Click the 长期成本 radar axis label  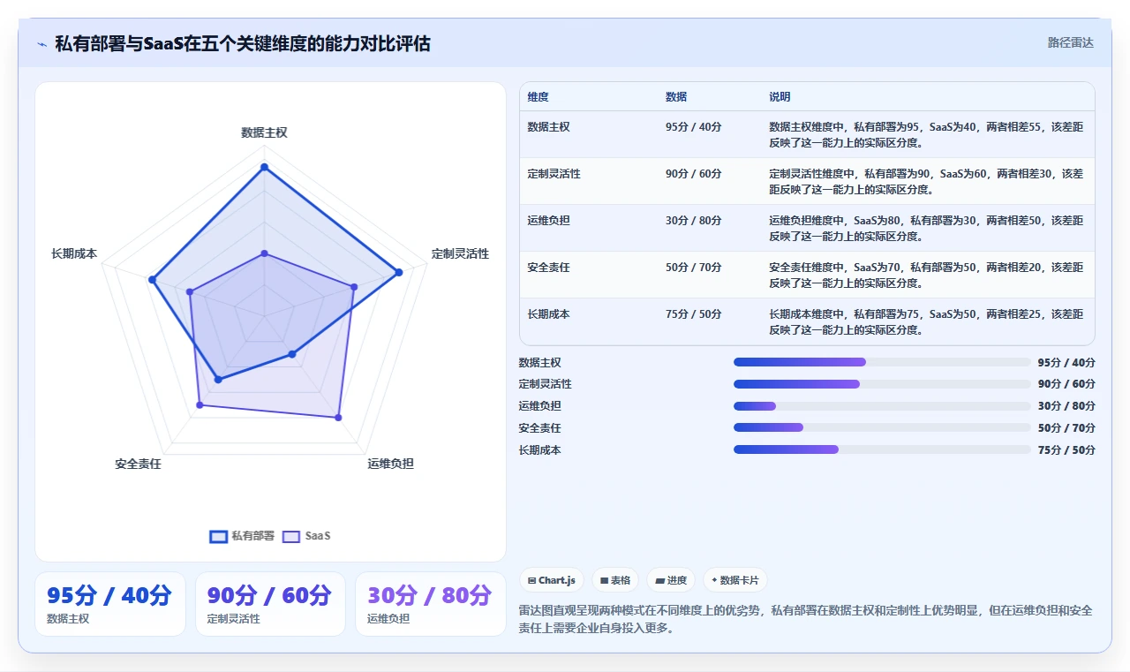point(74,253)
